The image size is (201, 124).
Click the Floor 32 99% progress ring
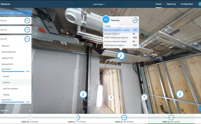27,30
